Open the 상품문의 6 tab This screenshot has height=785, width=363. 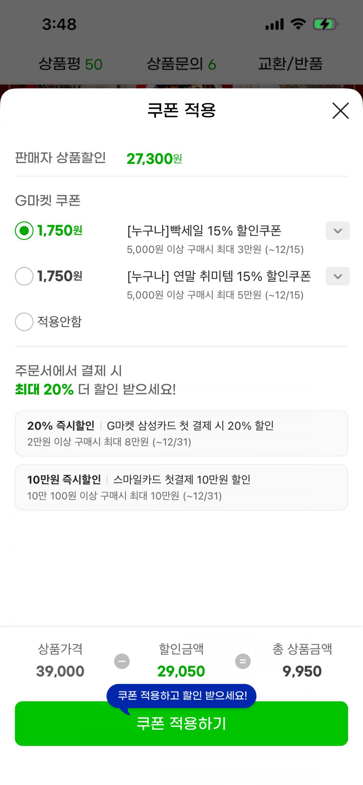(182, 64)
